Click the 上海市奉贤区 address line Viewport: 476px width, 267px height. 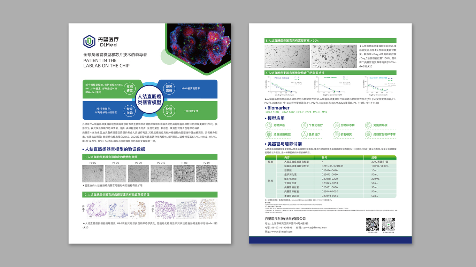coord(287,223)
